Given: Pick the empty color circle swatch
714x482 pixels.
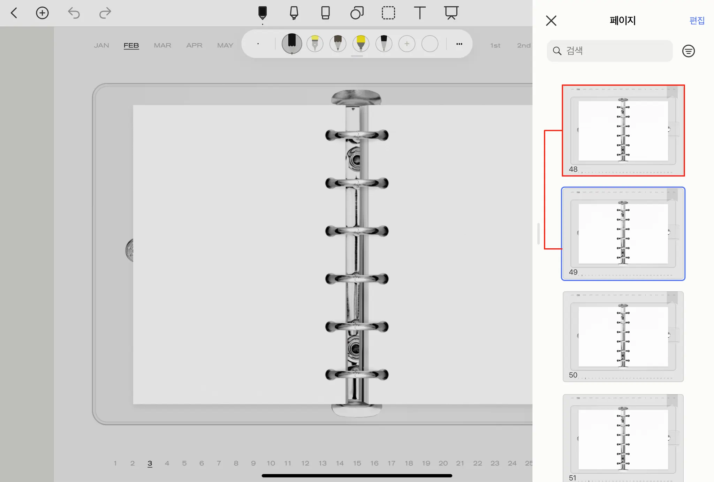Looking at the screenshot, I should click(x=430, y=44).
